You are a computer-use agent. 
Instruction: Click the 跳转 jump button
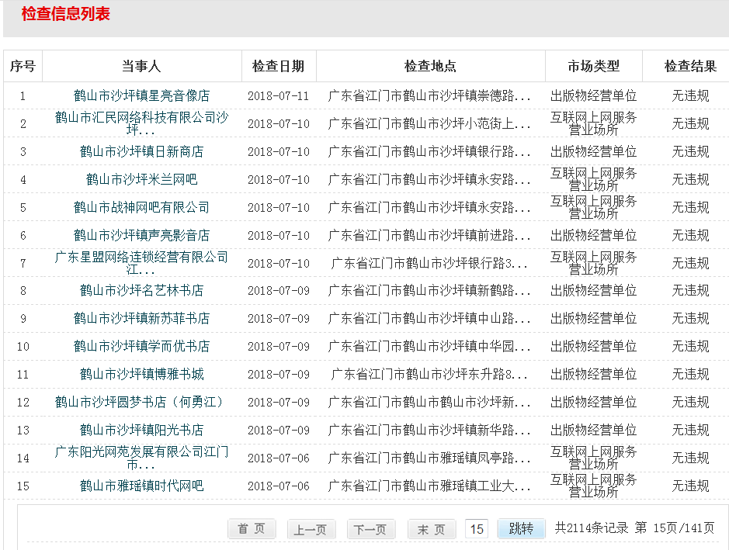[521, 529]
